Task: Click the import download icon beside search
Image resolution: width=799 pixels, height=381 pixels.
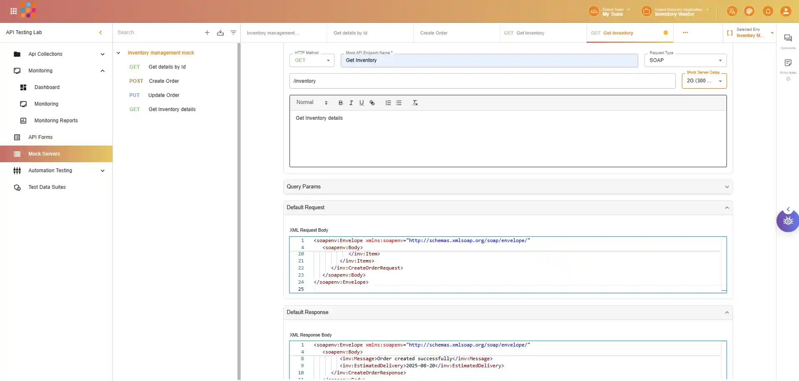Action: [x=220, y=32]
